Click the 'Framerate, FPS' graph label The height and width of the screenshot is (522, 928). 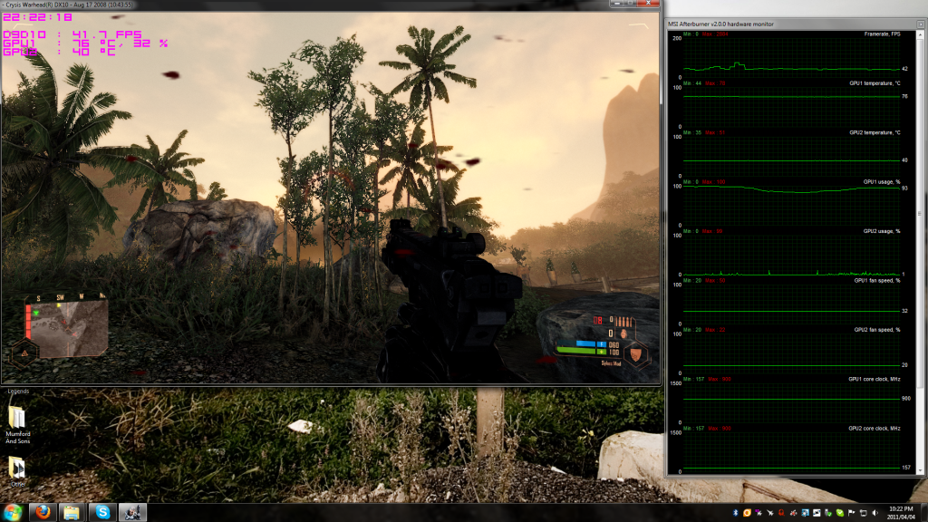coord(882,34)
